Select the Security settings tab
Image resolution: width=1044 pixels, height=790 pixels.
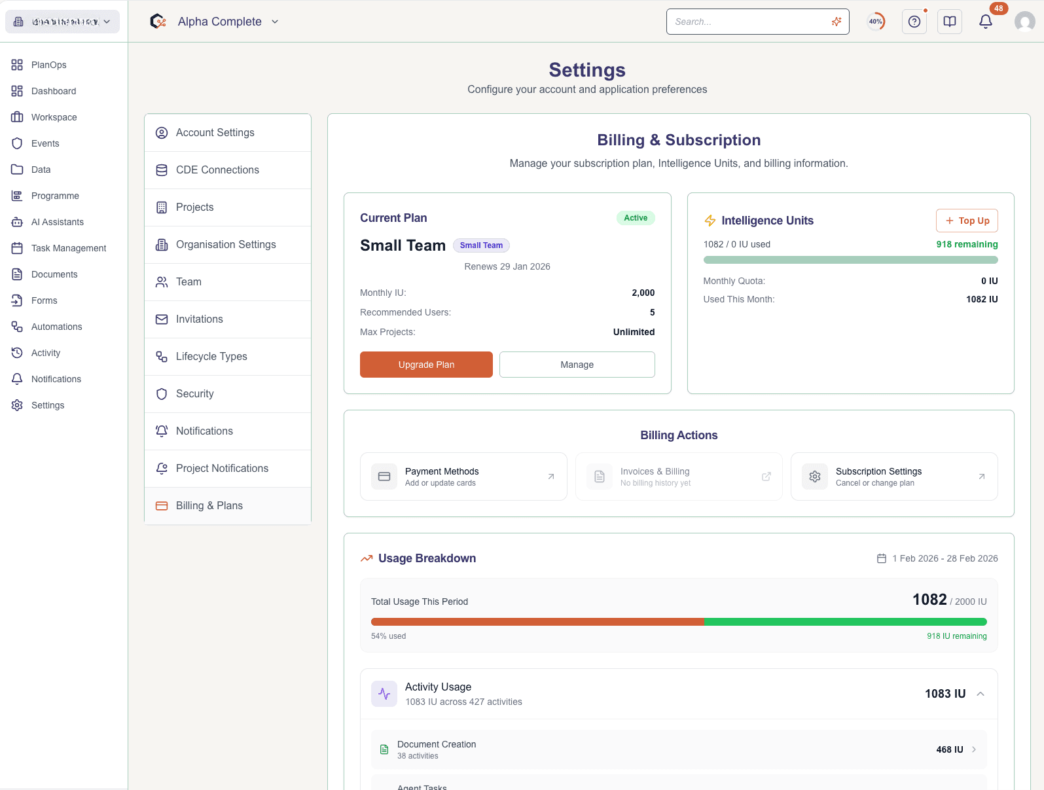pyautogui.click(x=228, y=394)
